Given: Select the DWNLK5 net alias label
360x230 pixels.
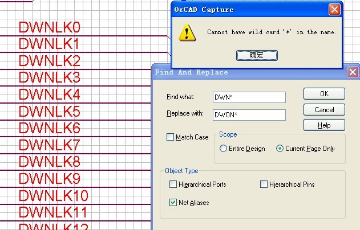Looking at the screenshot, I should 50,111.
